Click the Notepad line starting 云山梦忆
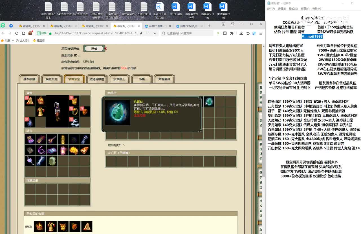This screenshot has height=234, width=361. point(314,148)
